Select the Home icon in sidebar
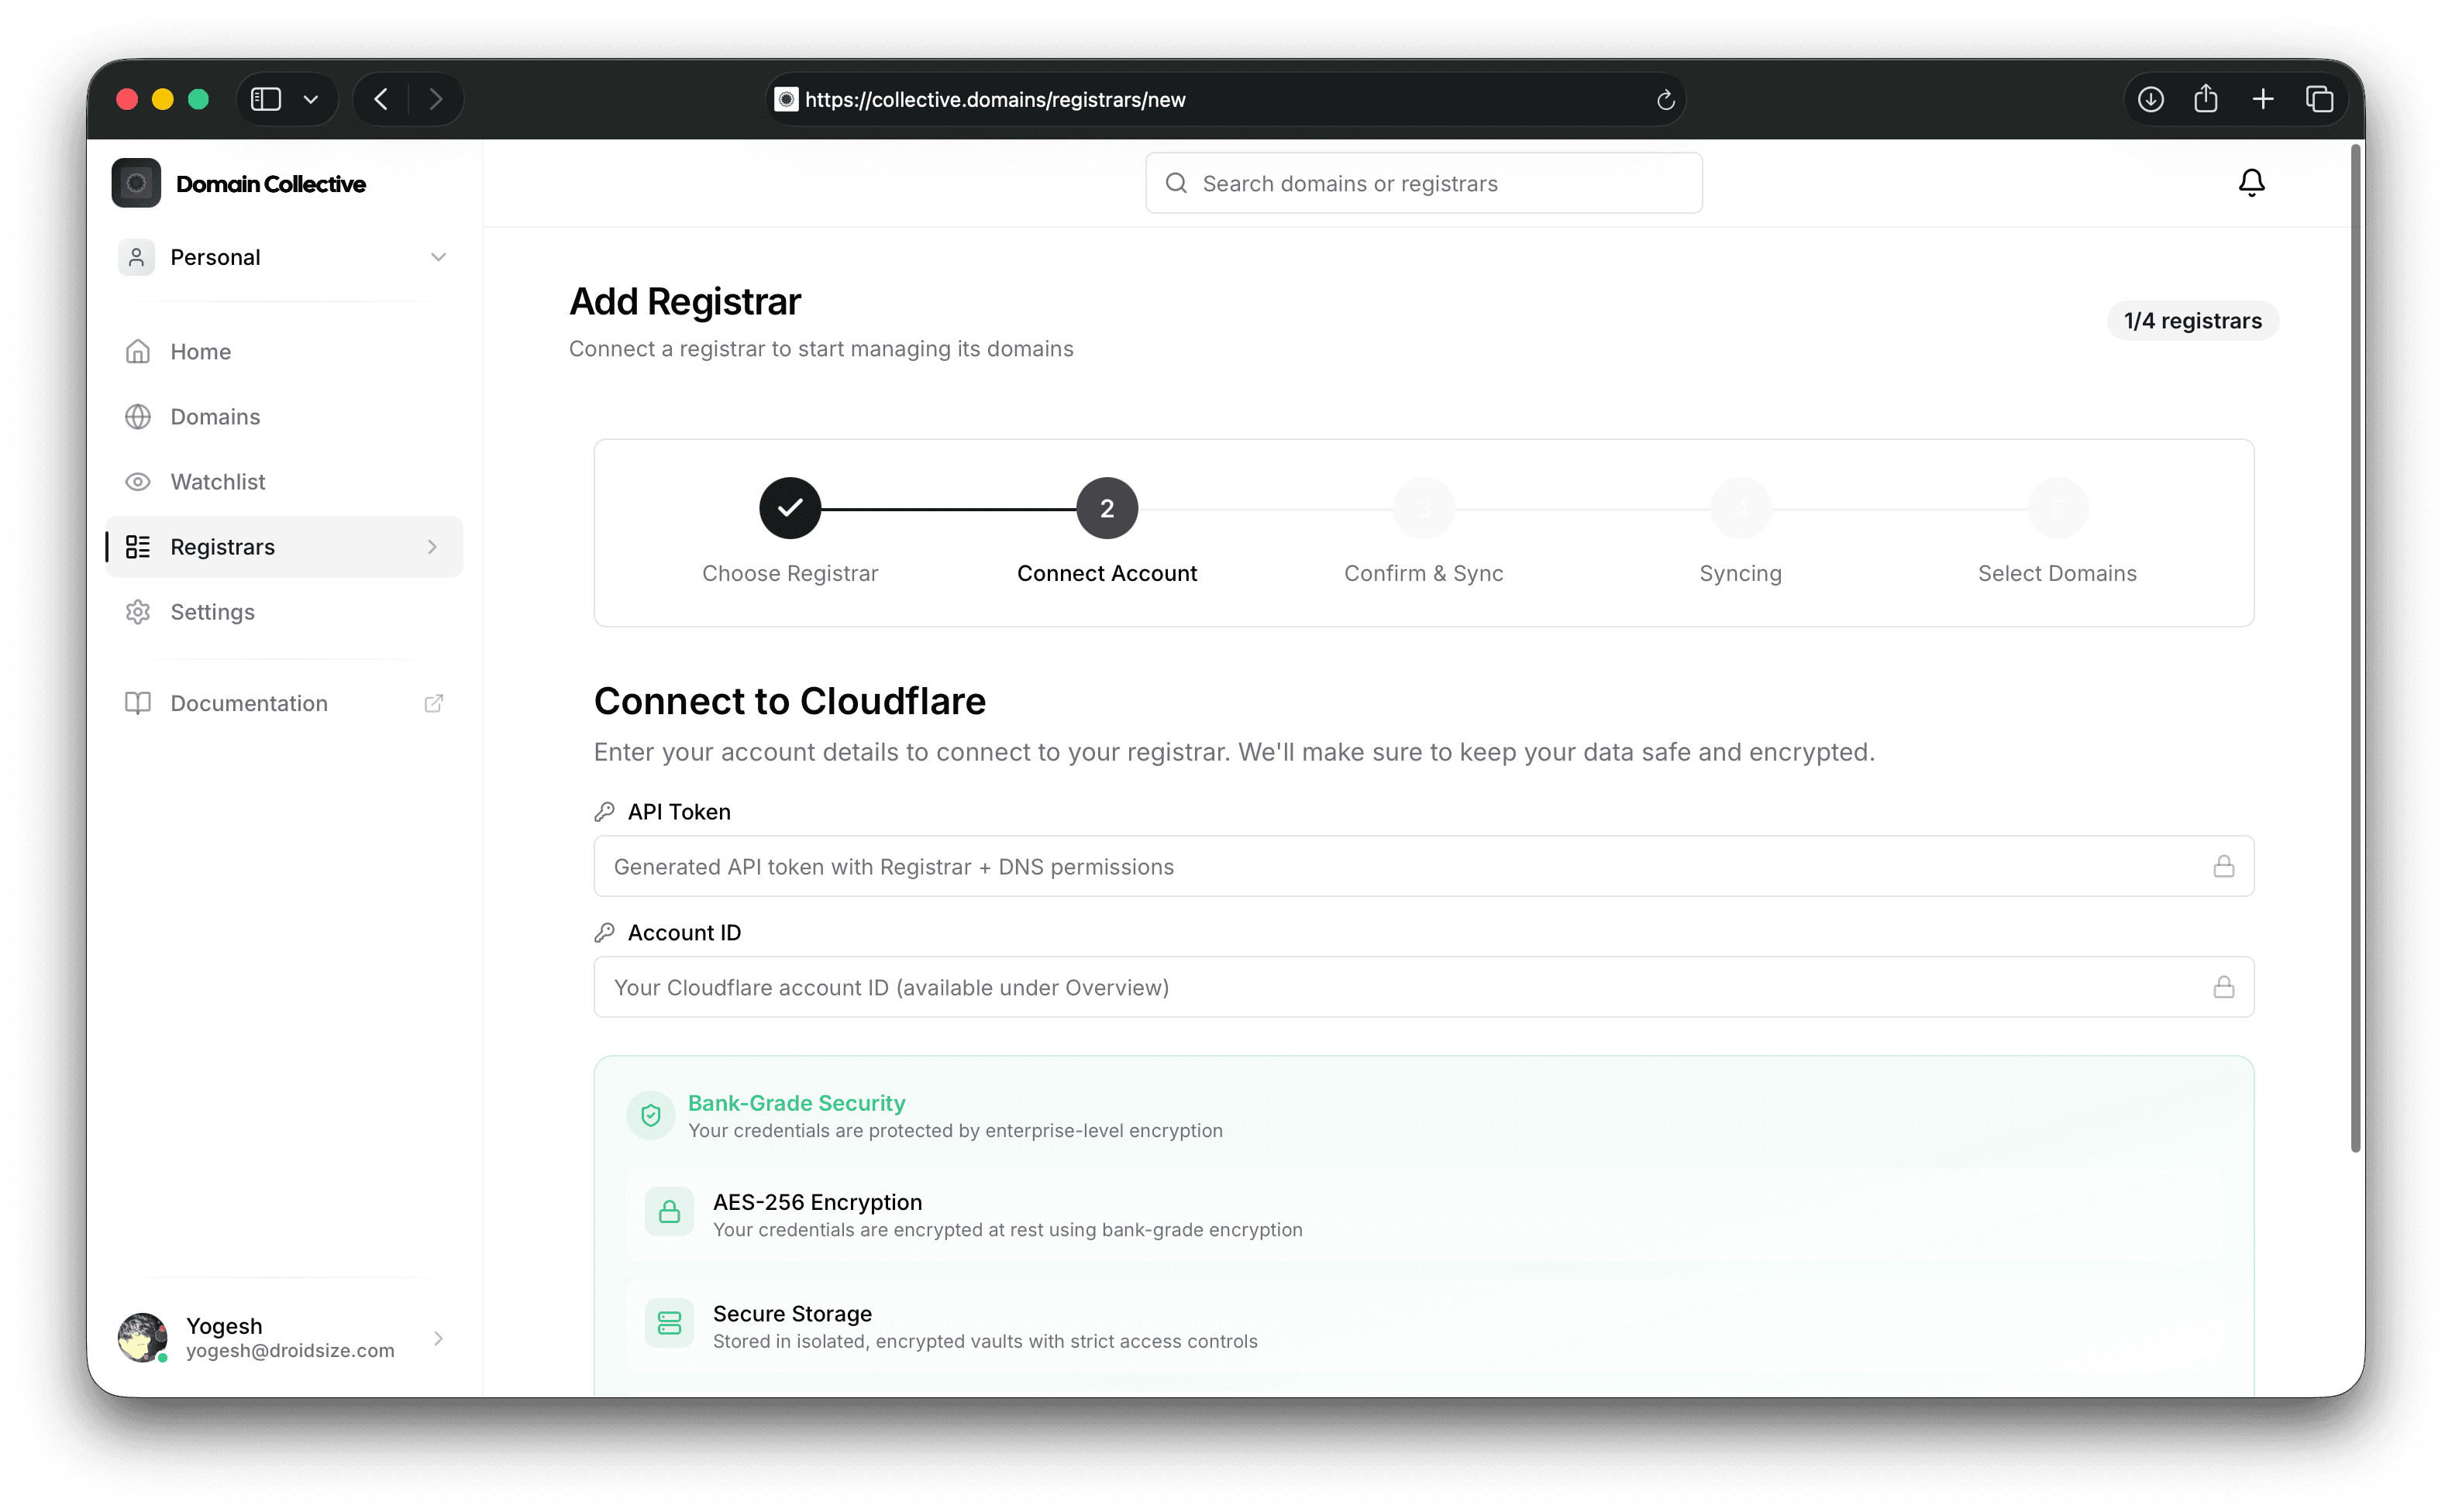This screenshot has width=2452, height=1512. point(137,351)
